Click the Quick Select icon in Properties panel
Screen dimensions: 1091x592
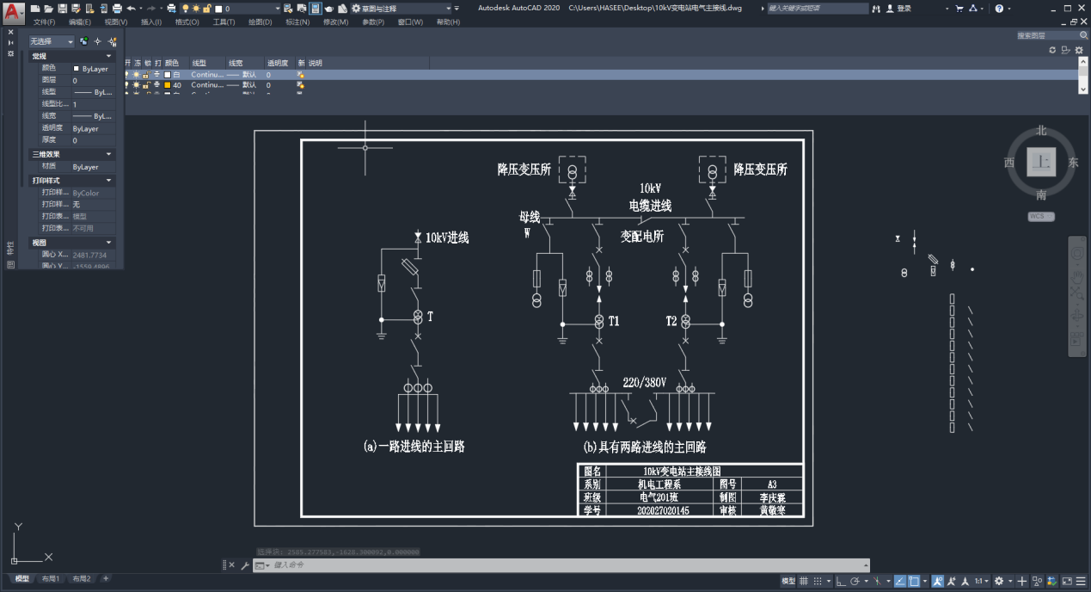[112, 41]
